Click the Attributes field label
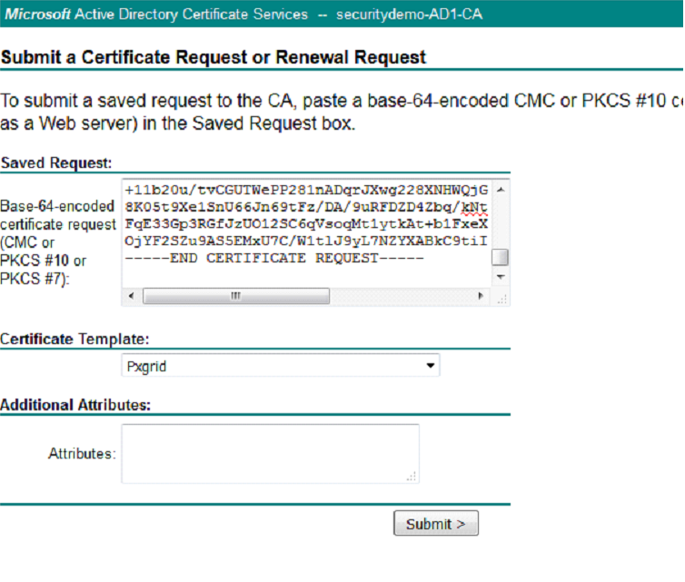The height and width of the screenshot is (582, 685). [x=82, y=454]
